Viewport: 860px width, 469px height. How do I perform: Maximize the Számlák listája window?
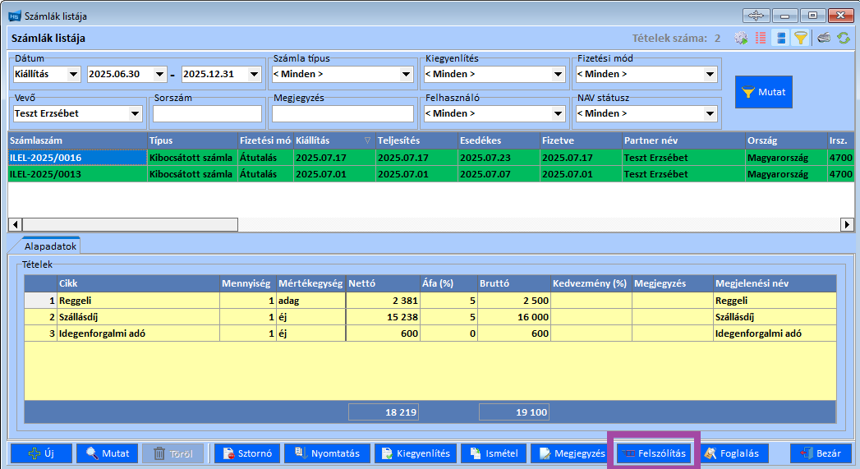(x=812, y=16)
